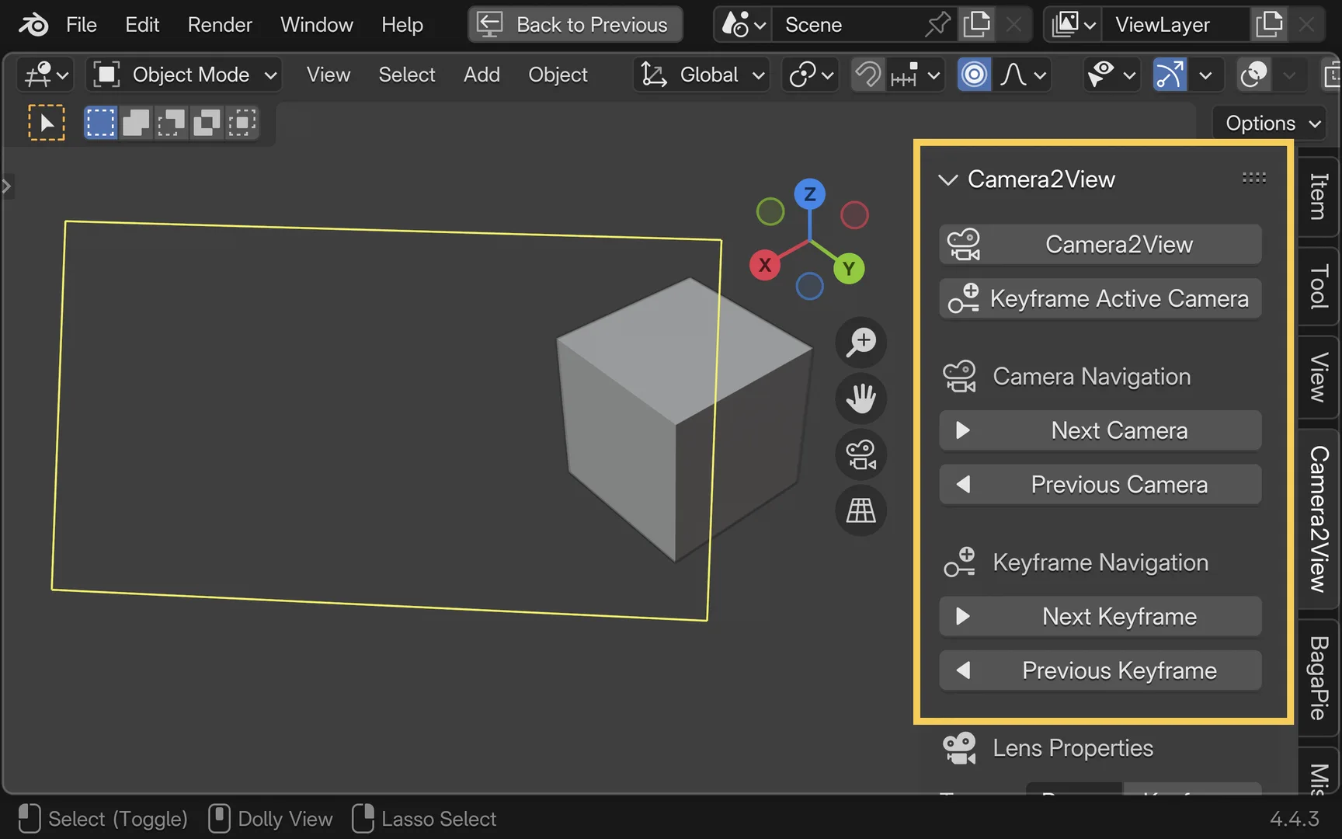Click the Next Camera button
Screen dimensions: 1342x839
(x=1100, y=430)
